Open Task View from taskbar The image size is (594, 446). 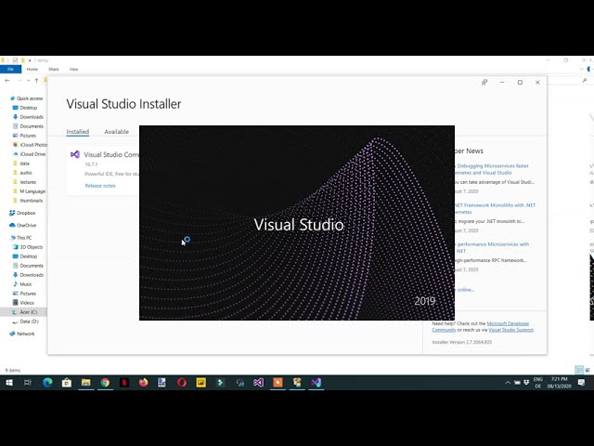pos(28,383)
